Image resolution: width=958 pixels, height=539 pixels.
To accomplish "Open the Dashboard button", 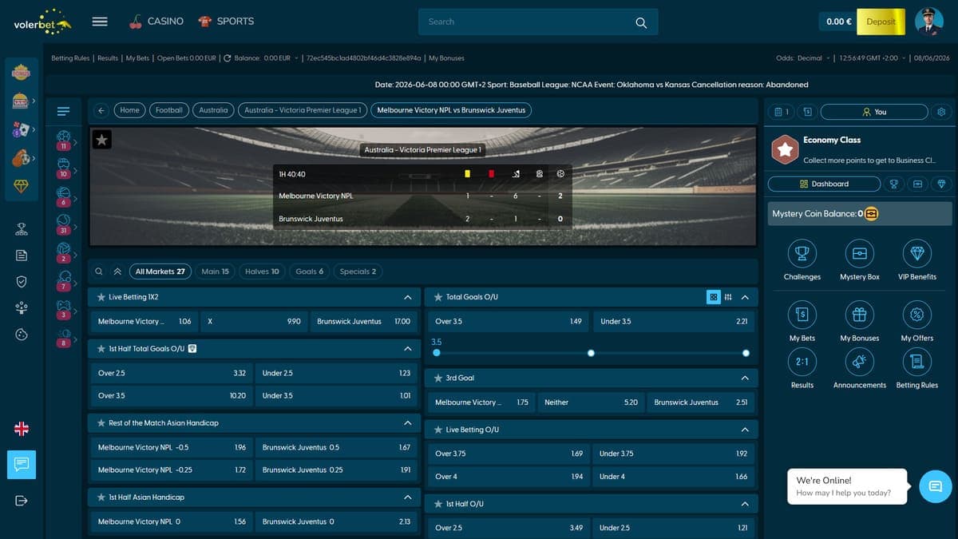I will coord(825,184).
